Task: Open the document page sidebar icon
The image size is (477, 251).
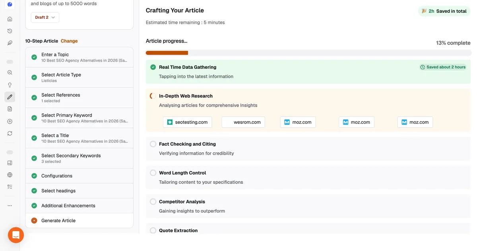Action: tap(10, 109)
